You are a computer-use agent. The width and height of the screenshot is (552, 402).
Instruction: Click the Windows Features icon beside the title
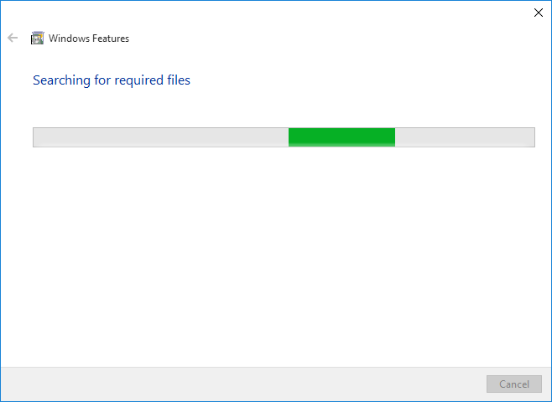pyautogui.click(x=37, y=38)
